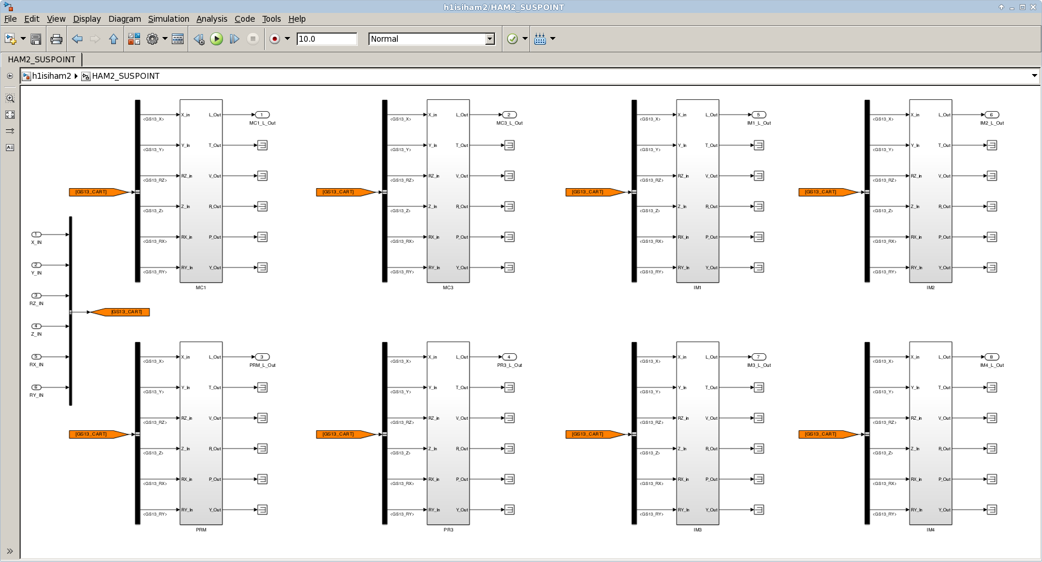Expand the dropdown arrow beside New Model

(x=23, y=39)
